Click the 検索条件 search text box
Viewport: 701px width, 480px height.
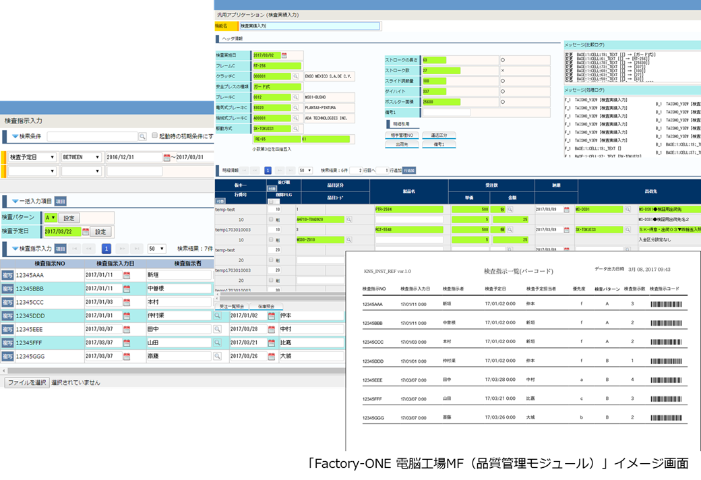tap(92, 136)
